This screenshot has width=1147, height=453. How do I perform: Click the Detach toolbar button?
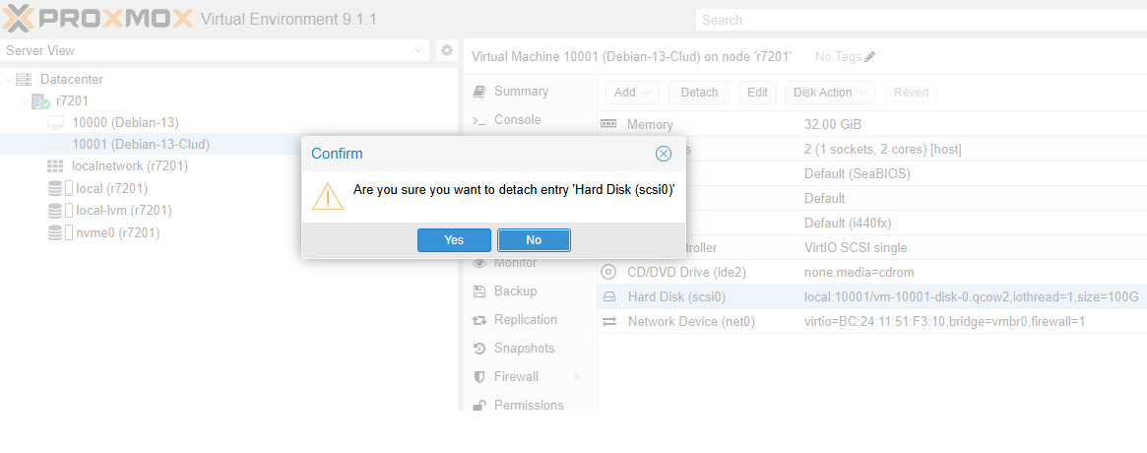point(699,93)
